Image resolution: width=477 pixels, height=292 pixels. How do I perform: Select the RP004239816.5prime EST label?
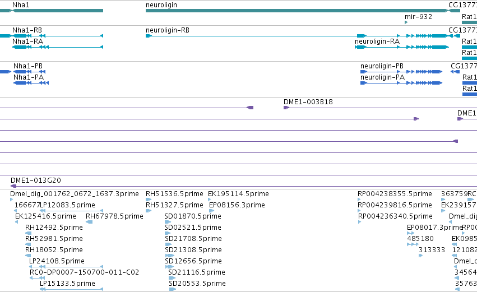click(x=395, y=205)
